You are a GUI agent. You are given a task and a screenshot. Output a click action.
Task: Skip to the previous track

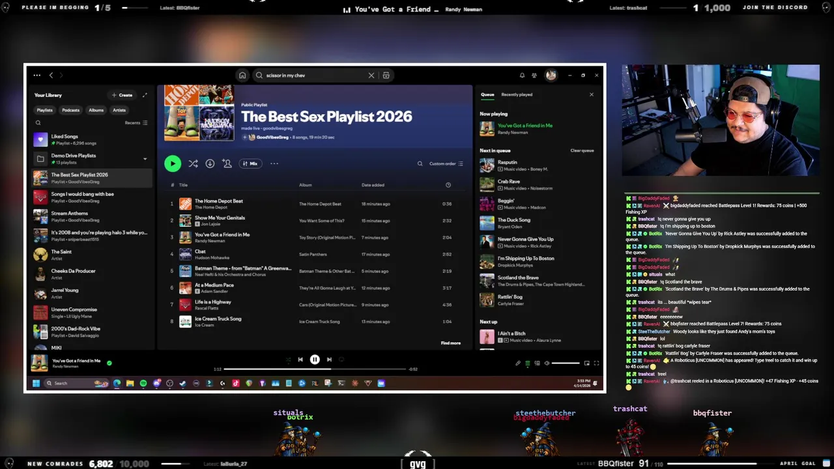pos(300,360)
